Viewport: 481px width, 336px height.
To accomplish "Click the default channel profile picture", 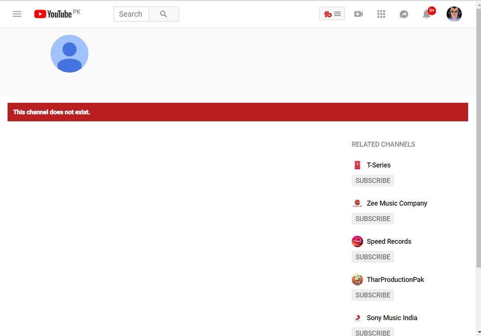I will tap(69, 54).
